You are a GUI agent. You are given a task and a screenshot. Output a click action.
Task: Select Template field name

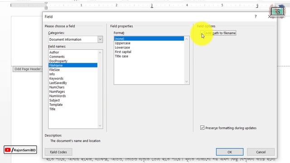(73, 105)
